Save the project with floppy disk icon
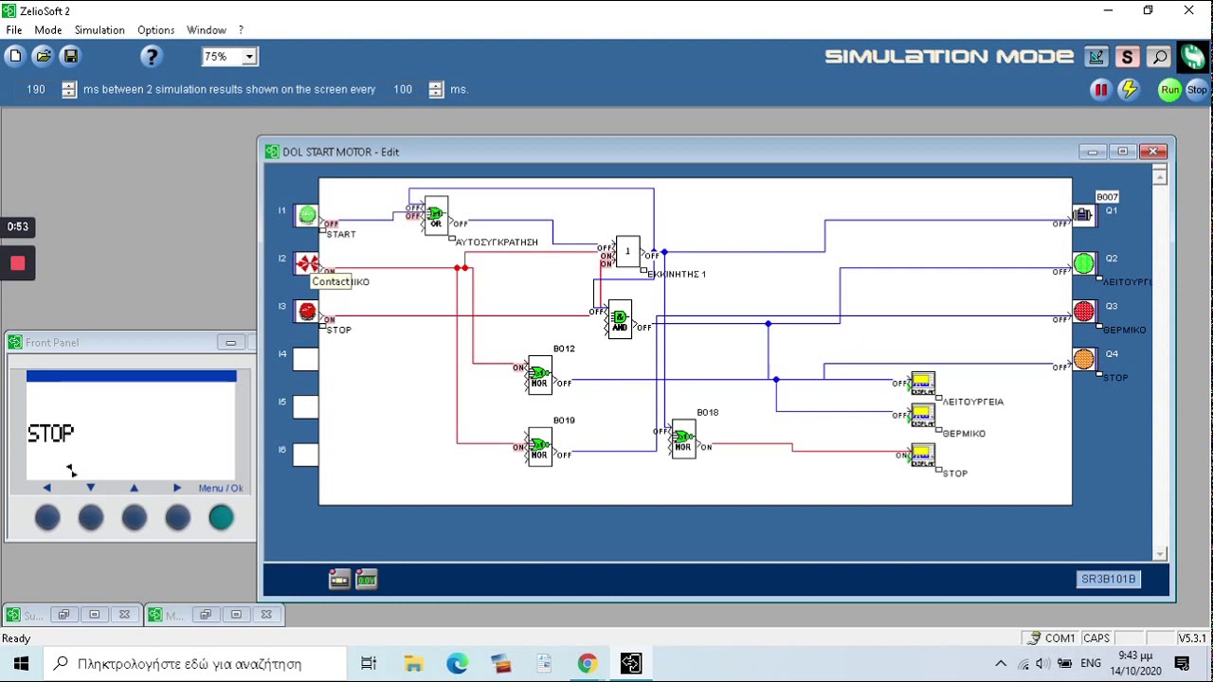The image size is (1213, 682). tap(70, 57)
